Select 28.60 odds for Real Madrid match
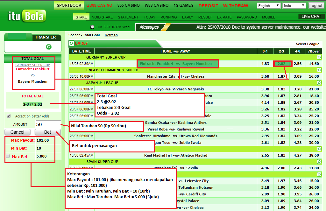The height and width of the screenshot is (211, 326). click(314, 155)
